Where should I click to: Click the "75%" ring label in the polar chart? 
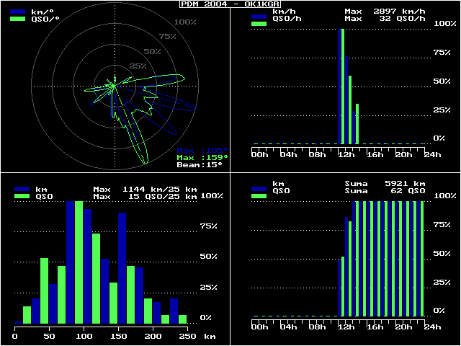(168, 37)
